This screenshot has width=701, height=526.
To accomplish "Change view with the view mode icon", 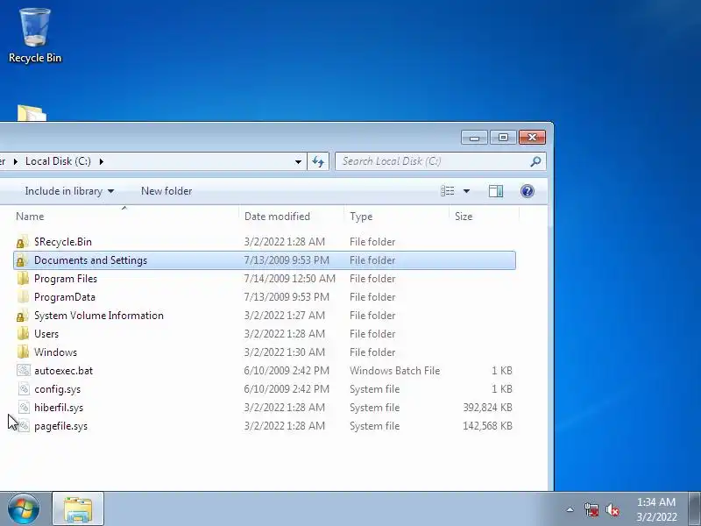I will (448, 191).
